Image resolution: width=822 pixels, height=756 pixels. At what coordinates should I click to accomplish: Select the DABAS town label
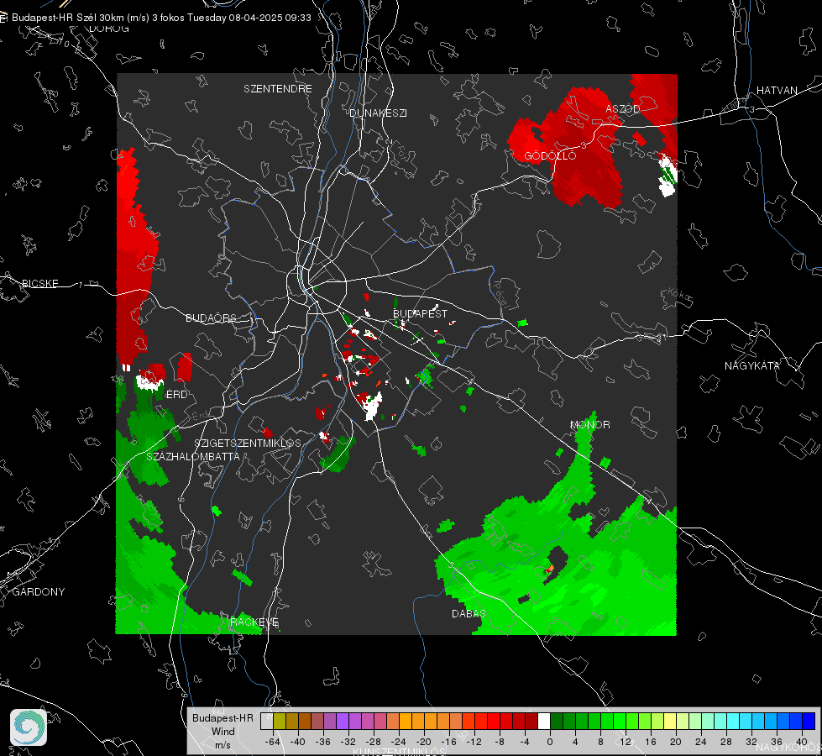[469, 614]
